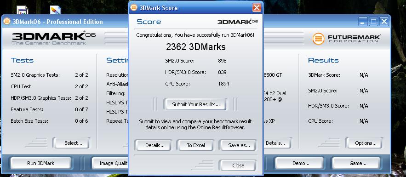Maximize the 3DMark06 main window
This screenshot has height=177, width=406.
tap(373, 22)
